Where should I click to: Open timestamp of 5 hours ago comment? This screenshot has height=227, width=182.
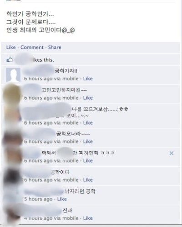pos(38,199)
